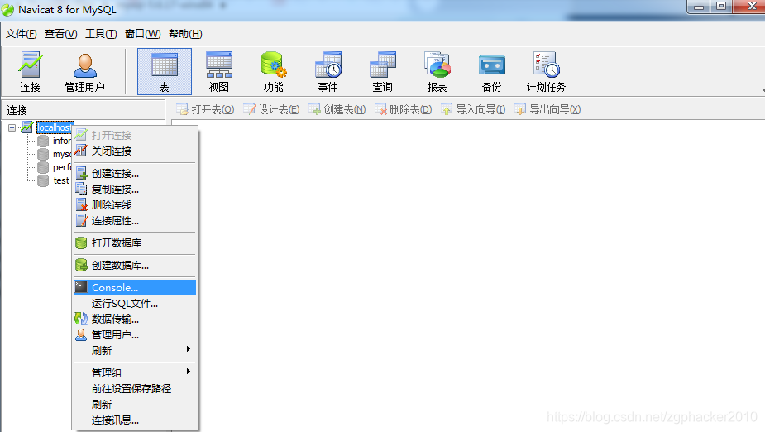Maximize the Navicat window

point(721,7)
